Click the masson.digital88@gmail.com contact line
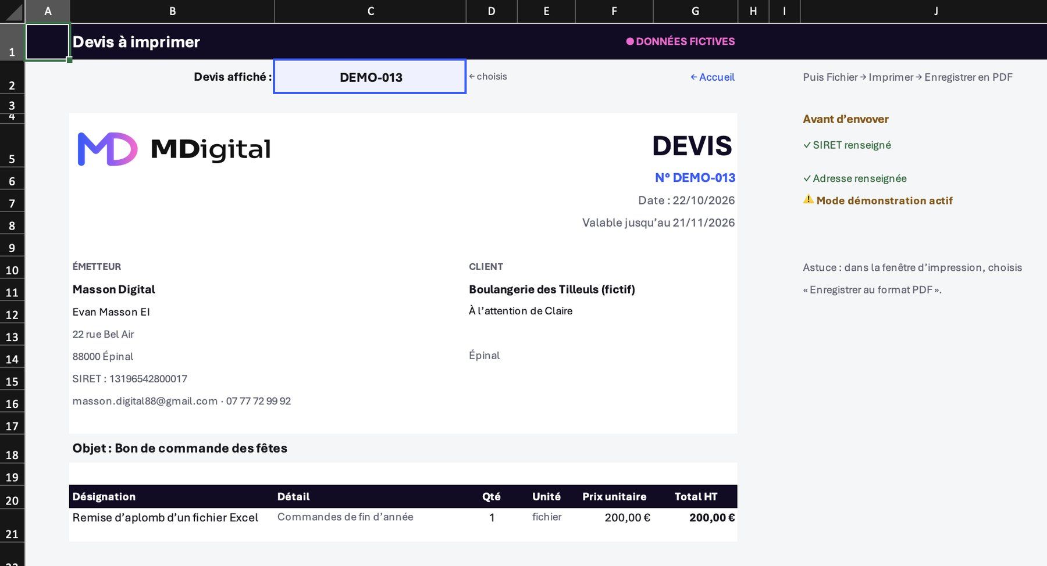 (181, 401)
